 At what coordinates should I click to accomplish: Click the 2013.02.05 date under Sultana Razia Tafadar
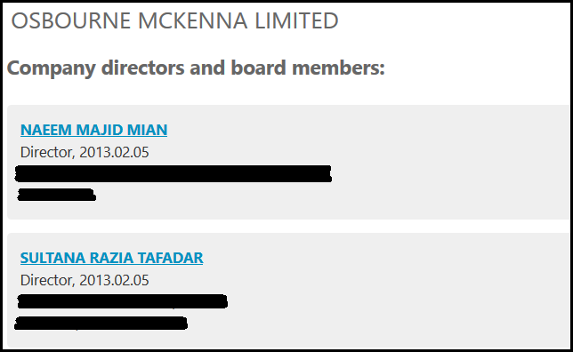point(114,280)
